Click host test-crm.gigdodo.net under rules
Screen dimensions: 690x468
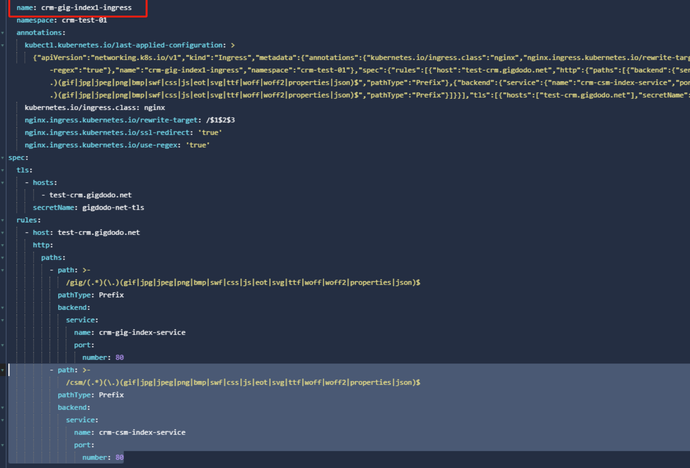(x=98, y=233)
